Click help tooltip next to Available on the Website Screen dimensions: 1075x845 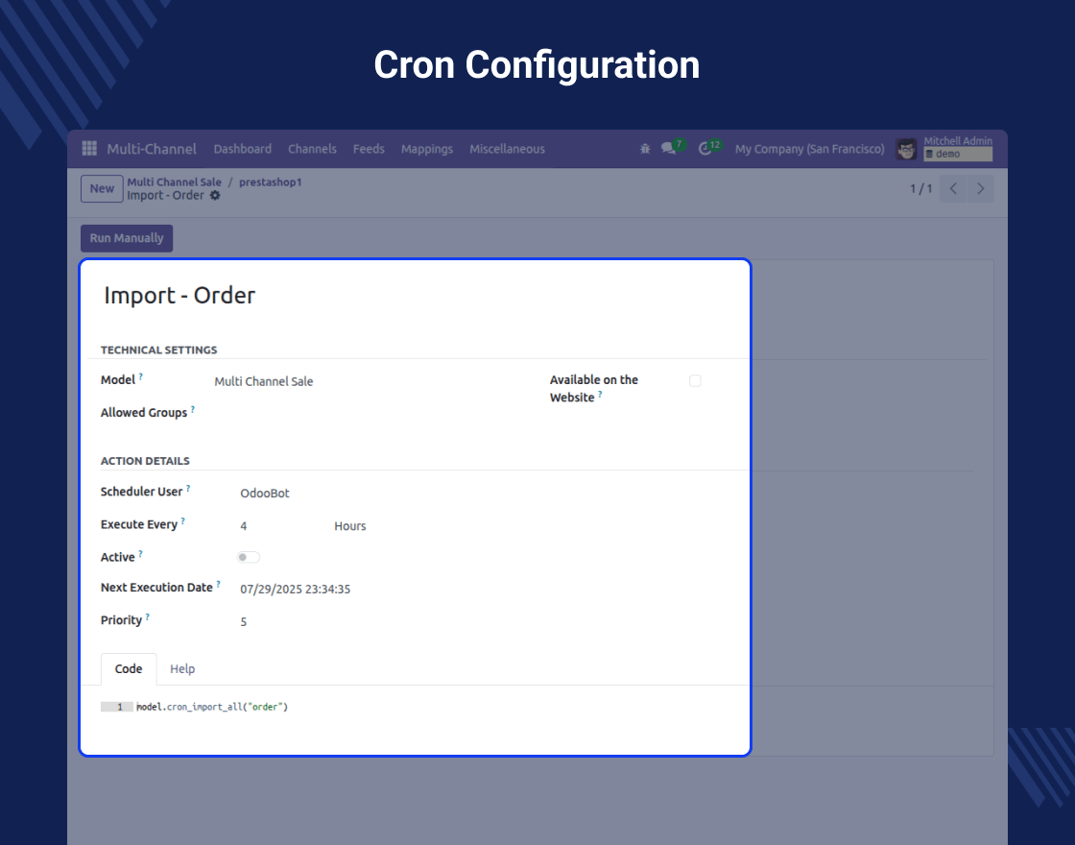point(600,395)
